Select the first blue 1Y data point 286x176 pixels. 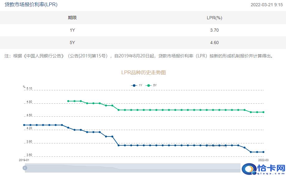click(24, 125)
